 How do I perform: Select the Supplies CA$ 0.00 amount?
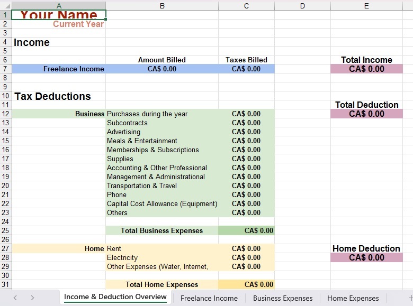[246, 159]
